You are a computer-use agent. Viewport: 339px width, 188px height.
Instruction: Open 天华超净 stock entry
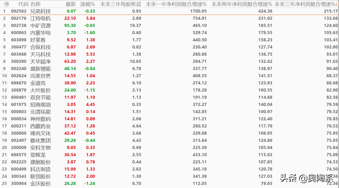point(41,62)
